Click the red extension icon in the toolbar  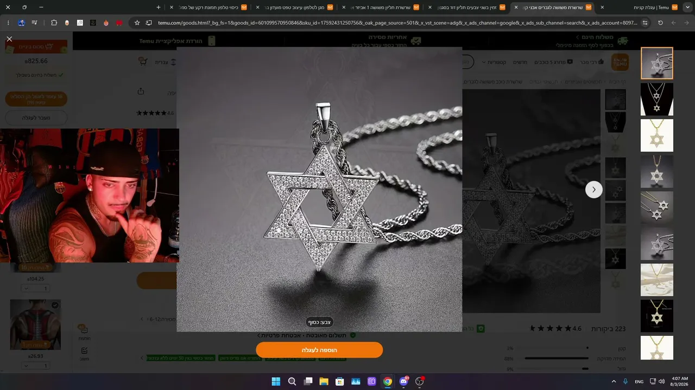pyautogui.click(x=119, y=23)
